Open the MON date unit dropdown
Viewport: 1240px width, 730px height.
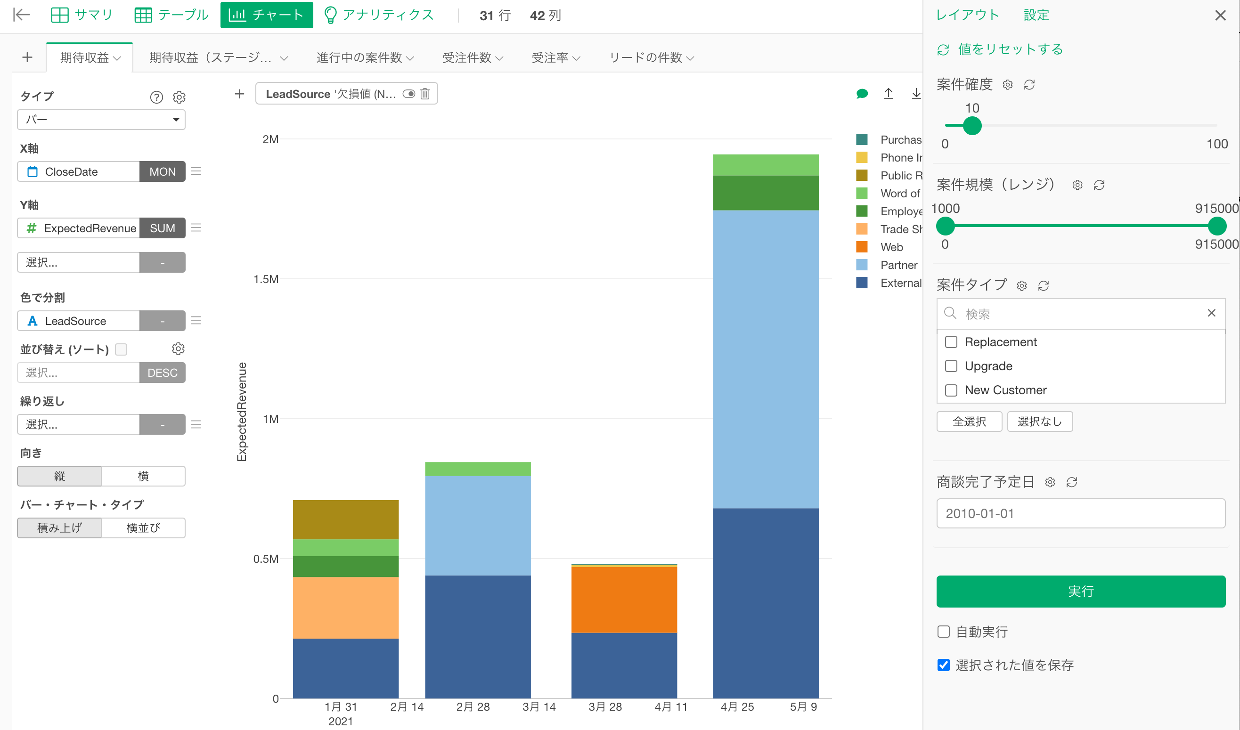(163, 171)
